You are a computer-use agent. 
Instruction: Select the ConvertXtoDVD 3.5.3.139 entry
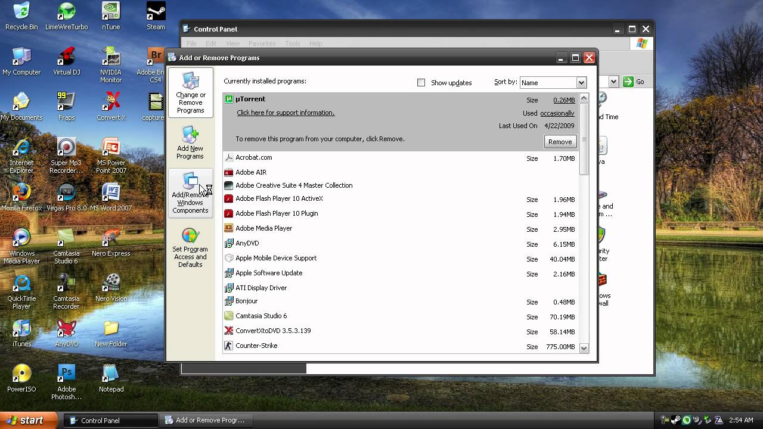pyautogui.click(x=400, y=331)
